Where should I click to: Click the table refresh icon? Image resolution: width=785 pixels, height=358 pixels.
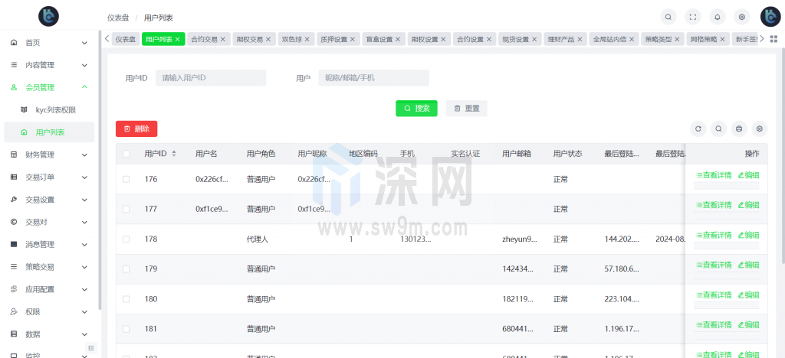(x=698, y=129)
